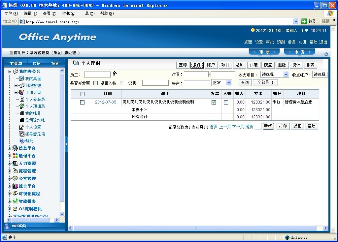This screenshot has width=338, height=242.
Task: Uncheck the 发票 checkbox in 2012-07-05 row
Action: point(214,102)
